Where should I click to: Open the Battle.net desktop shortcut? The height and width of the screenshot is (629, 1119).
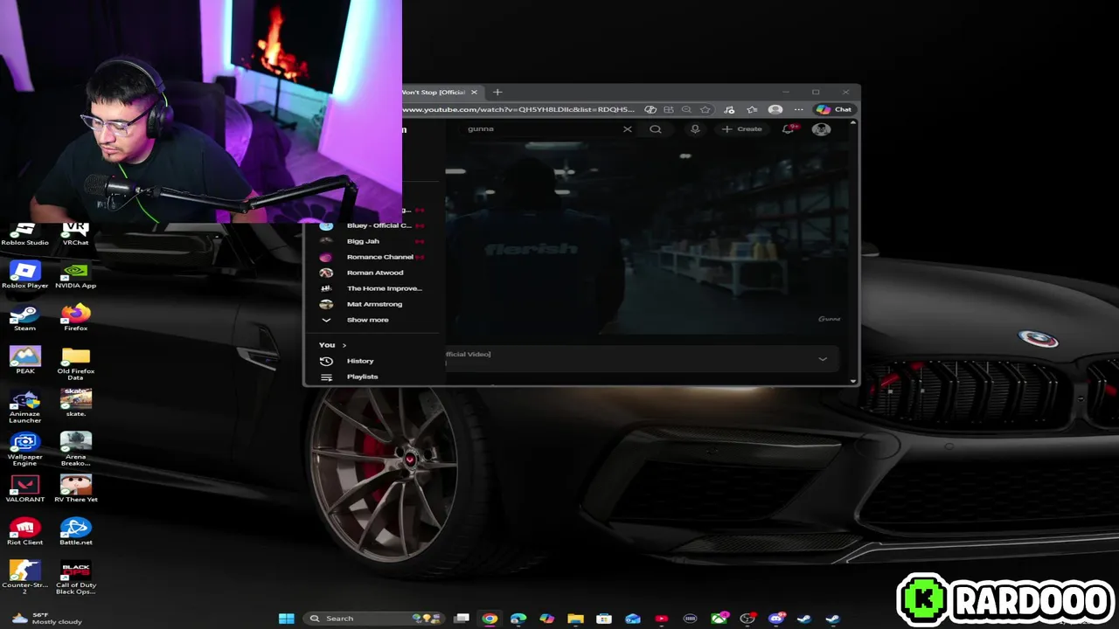coord(75,532)
